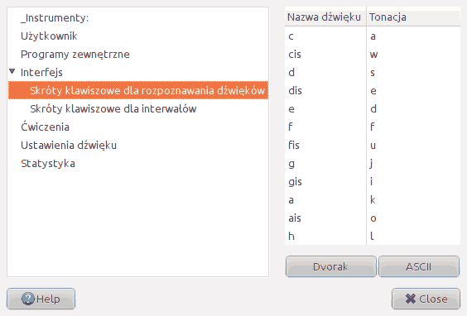Click the Close button X icon
Viewport: 467px width, 316px height.
point(411,299)
